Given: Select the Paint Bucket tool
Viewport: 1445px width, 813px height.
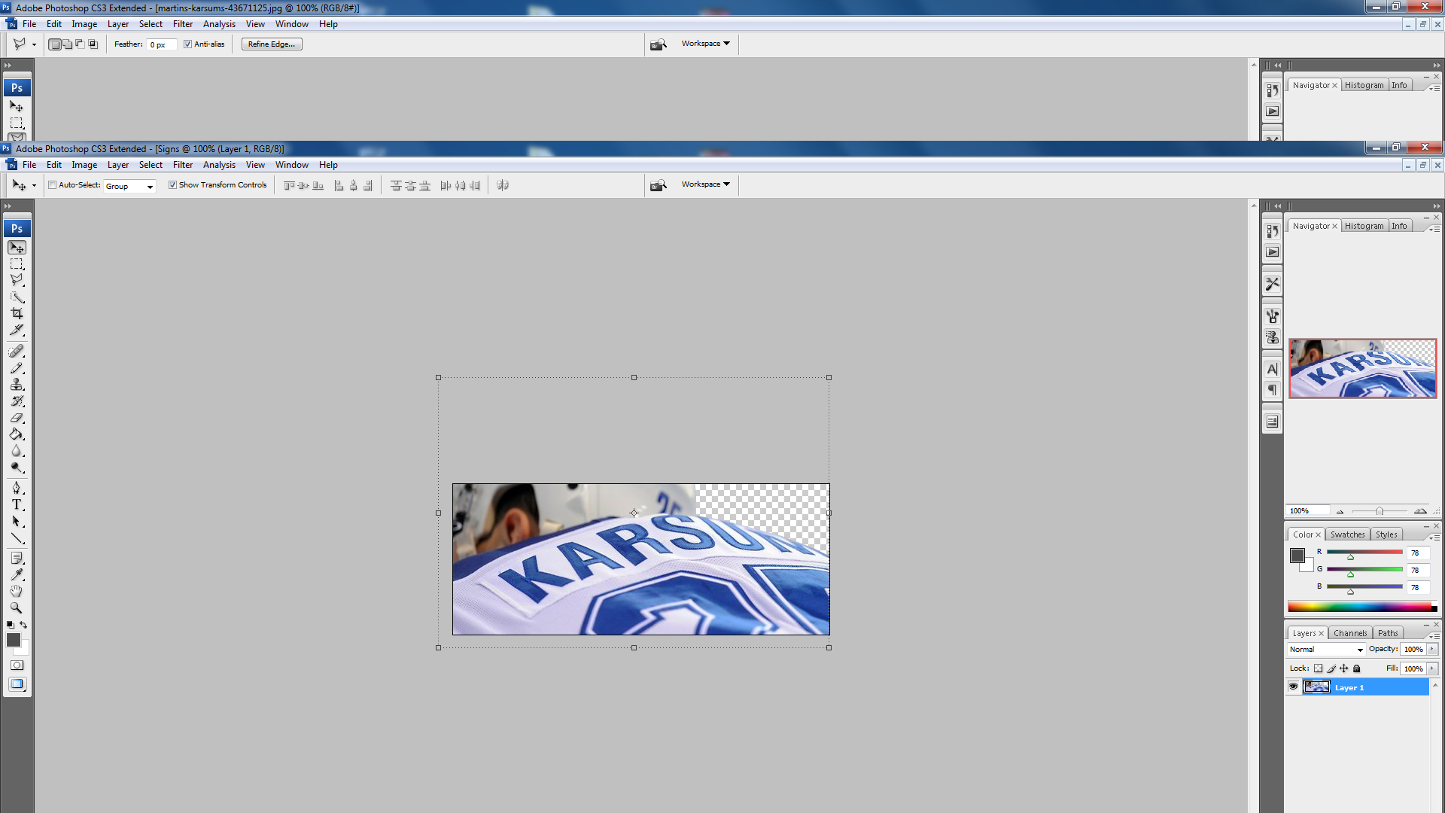Looking at the screenshot, I should click(17, 434).
